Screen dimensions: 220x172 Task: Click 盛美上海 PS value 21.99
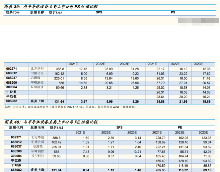pyautogui.click(x=183, y=101)
